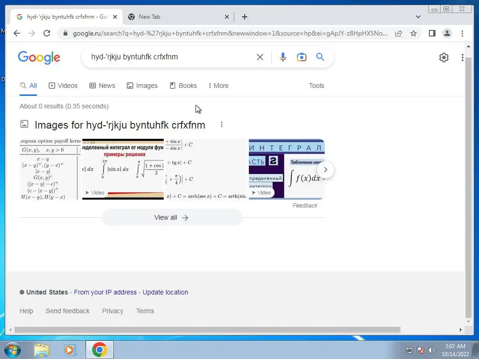Expand the More search categories
This screenshot has width=479, height=359.
tap(218, 86)
